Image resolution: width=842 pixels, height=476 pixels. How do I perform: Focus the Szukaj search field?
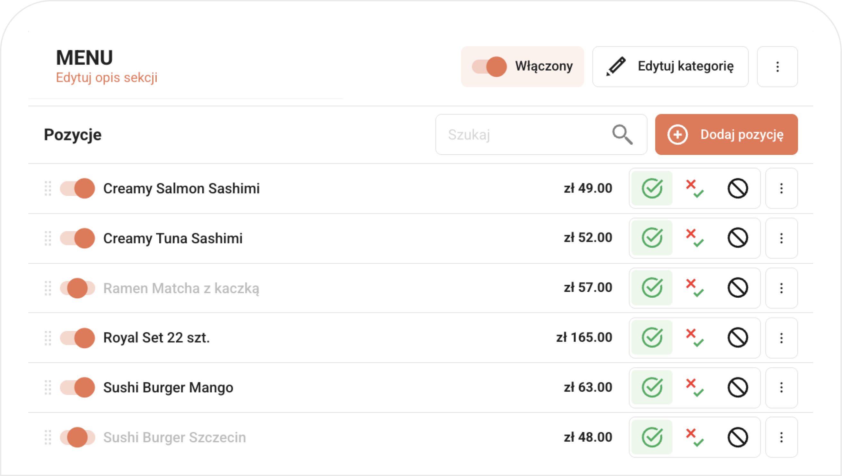coord(541,134)
